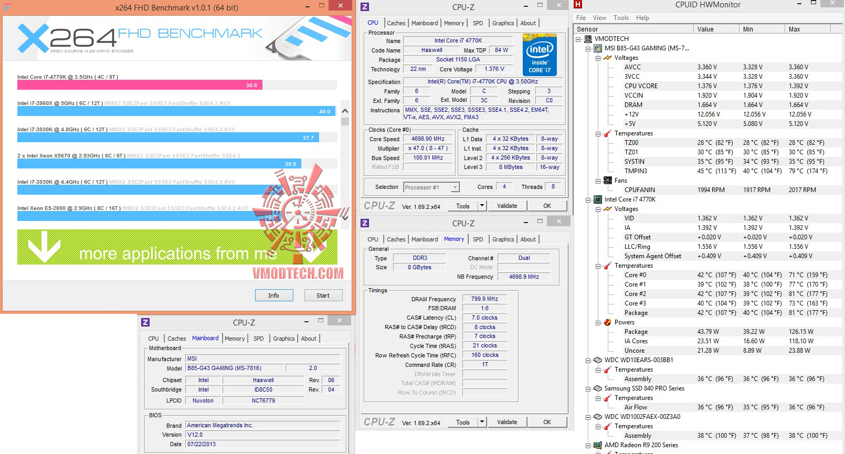Click the Temperatures icon under WDC WD10EARS-003BB1
Image resolution: width=845 pixels, height=454 pixels.
pos(608,369)
